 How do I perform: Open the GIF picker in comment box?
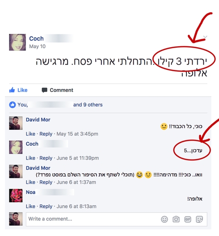(x=188, y=219)
